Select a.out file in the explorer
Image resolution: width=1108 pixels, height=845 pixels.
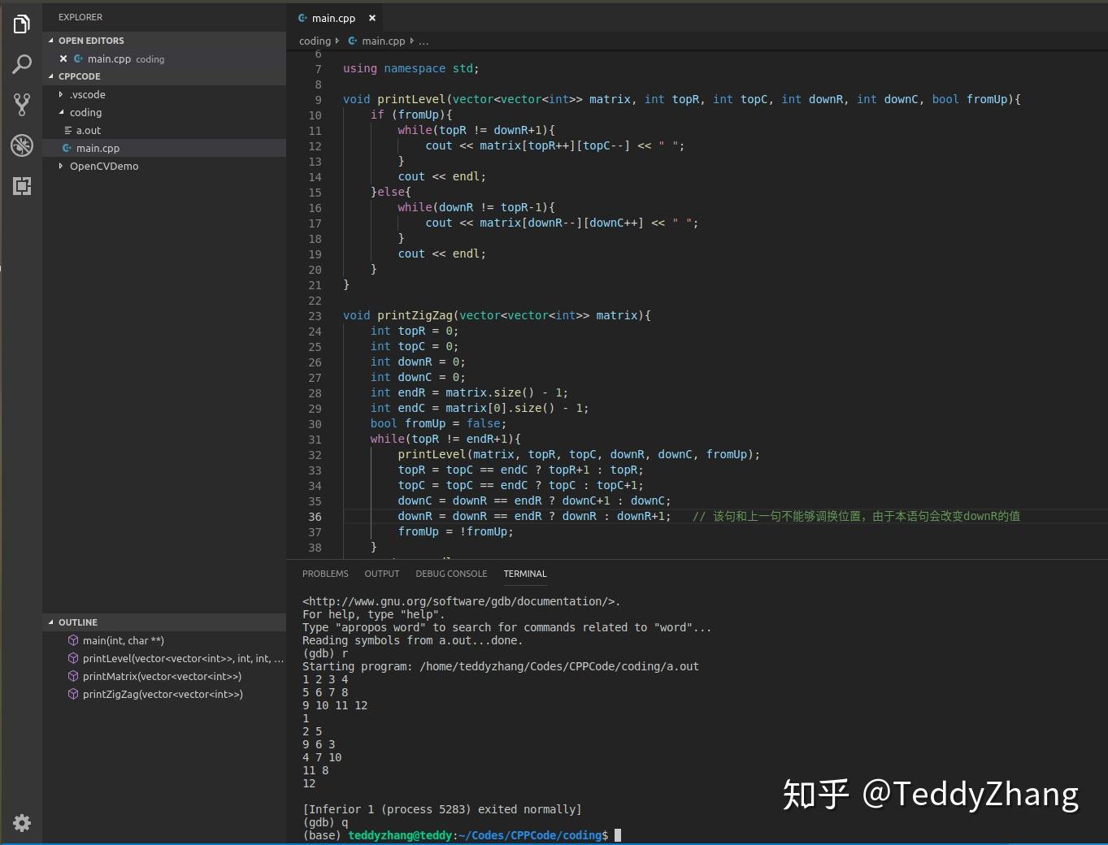pos(164,130)
